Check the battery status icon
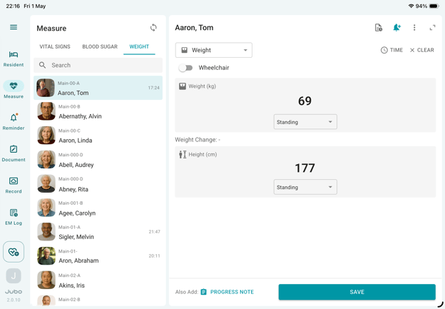Image resolution: width=445 pixels, height=309 pixels. (x=434, y=6)
